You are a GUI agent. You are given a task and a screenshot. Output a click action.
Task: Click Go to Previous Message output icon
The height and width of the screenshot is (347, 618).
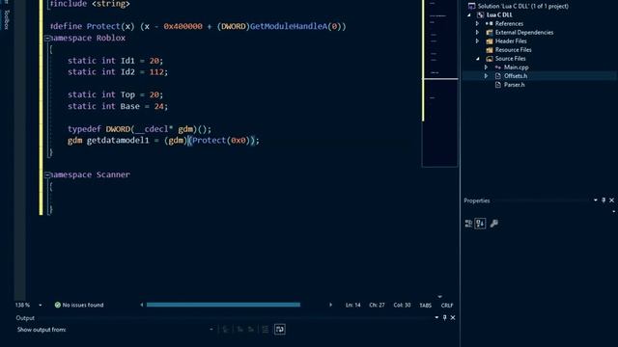[x=239, y=330]
